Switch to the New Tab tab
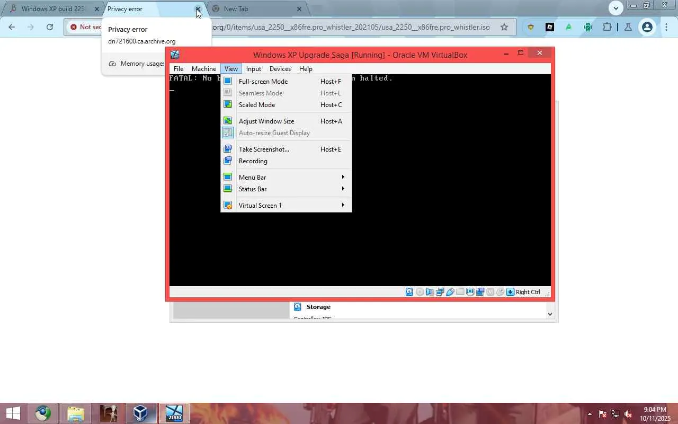This screenshot has height=424, width=678. [x=257, y=9]
